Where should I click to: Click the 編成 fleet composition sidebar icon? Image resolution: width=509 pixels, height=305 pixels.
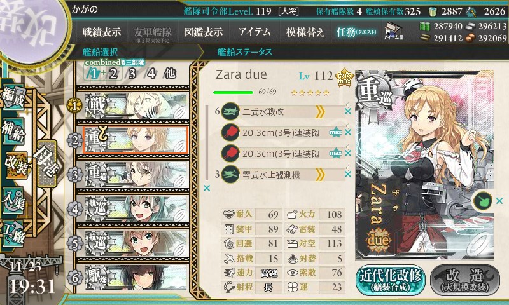(x=13, y=97)
